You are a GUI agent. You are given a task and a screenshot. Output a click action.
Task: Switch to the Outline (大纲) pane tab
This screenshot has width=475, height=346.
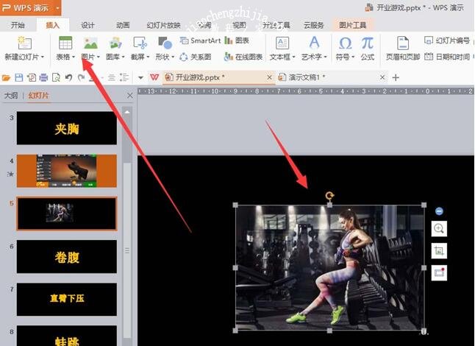pos(11,96)
